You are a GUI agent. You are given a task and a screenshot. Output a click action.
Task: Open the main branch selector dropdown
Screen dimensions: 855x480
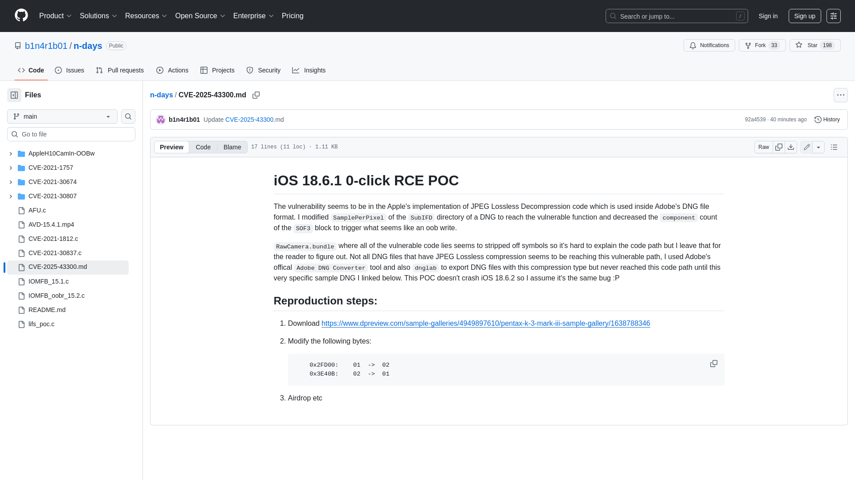[62, 116]
